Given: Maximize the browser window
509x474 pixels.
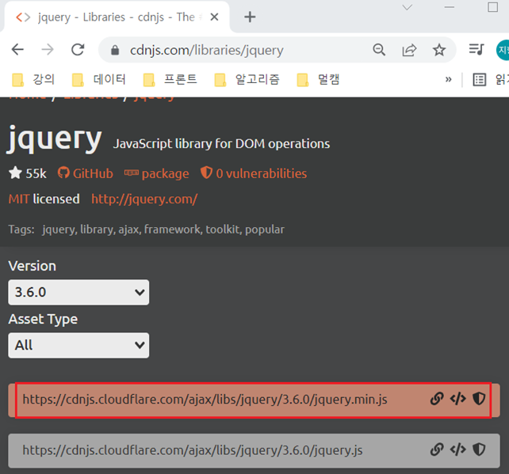Looking at the screenshot, I should tap(493, 7).
